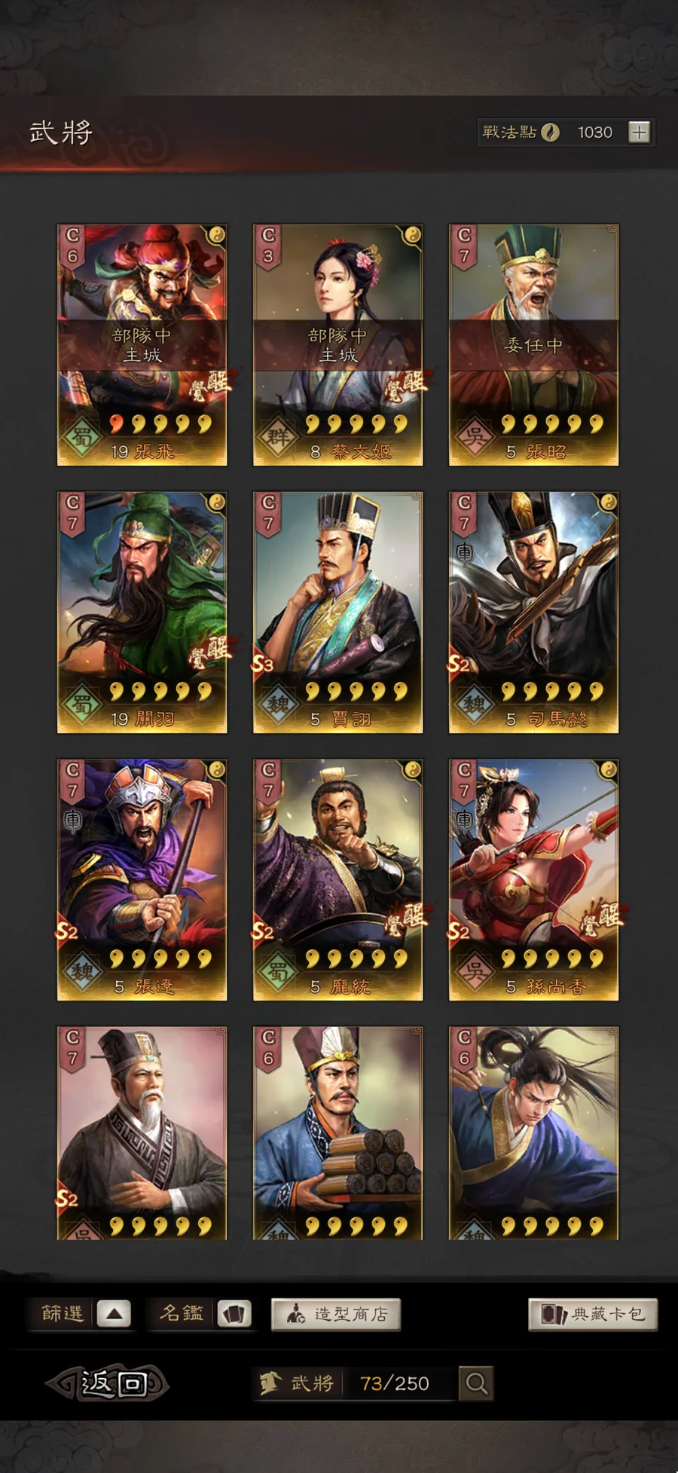The width and height of the screenshot is (678, 1473).
Task: Click the yin-yang icon on 關羽 card
Action: [216, 503]
